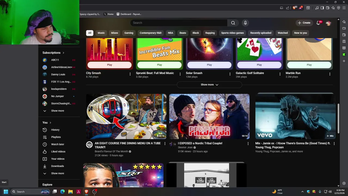Switch to Dashboard - Payout tab
The height and width of the screenshot is (196, 348).
coord(129,14)
